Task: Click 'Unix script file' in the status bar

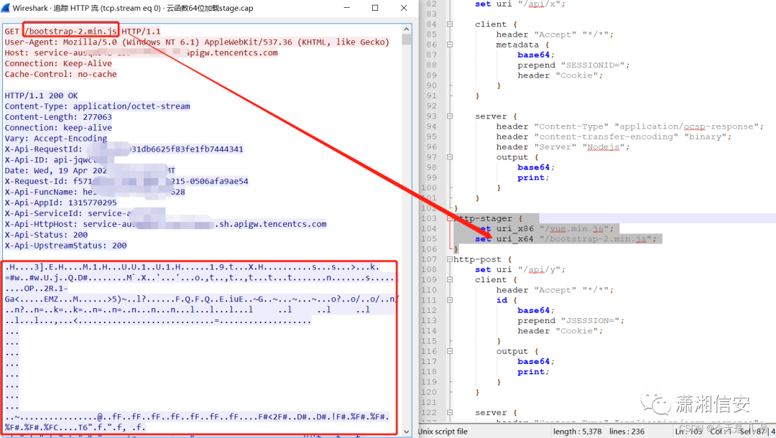Action: tap(443, 432)
